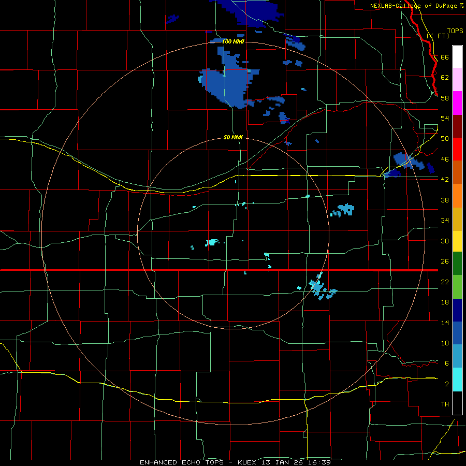
Task: Click the '100 NMI' range ring label
Action: pos(233,41)
